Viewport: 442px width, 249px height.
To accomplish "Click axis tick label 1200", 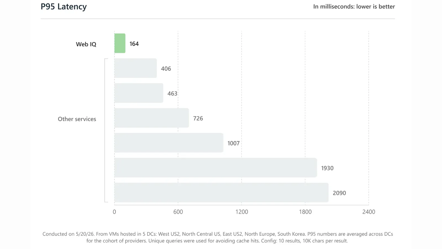I will pos(242,212).
